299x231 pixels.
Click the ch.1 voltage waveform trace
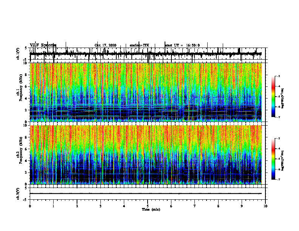click(146, 54)
